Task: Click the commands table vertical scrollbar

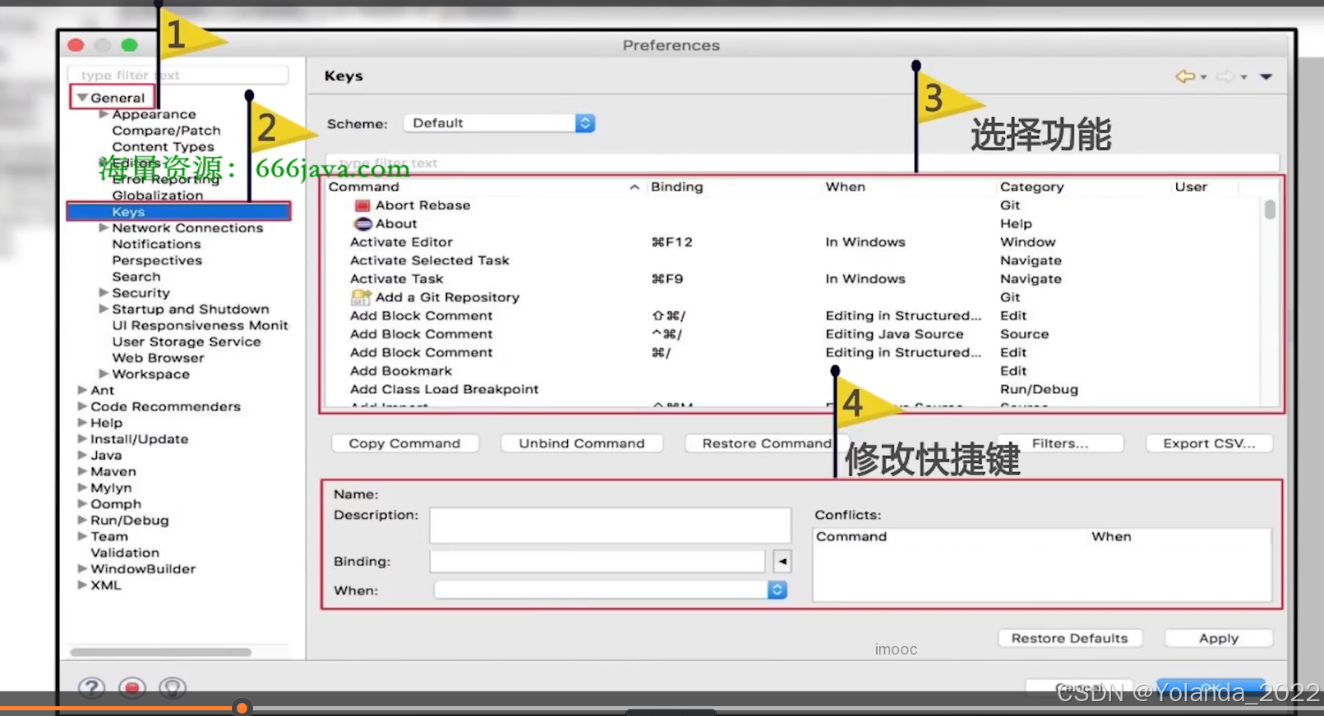Action: click(1270, 209)
